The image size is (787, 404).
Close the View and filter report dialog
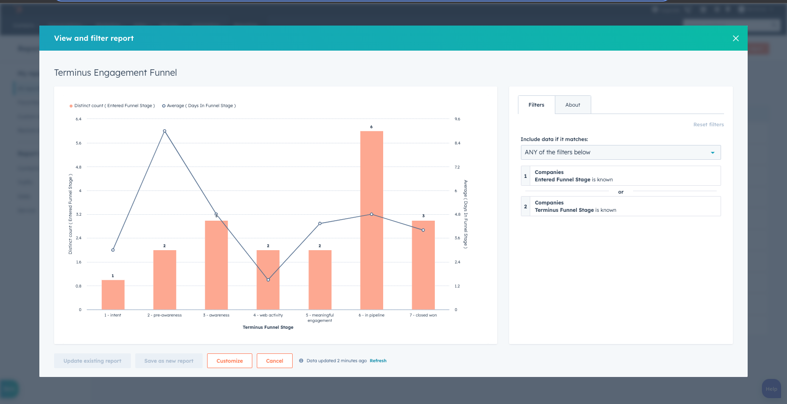(736, 38)
